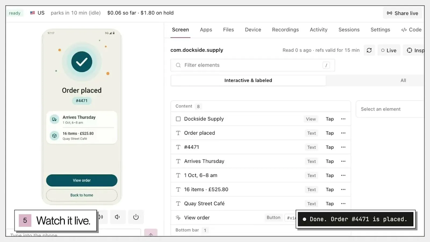This screenshot has width=430, height=242.
Task: Click the send arrow button below phone
Action: coord(151,233)
